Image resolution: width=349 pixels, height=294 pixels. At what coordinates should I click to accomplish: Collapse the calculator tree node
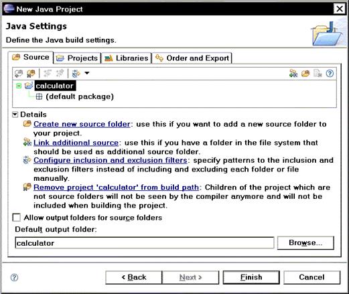tap(19, 86)
